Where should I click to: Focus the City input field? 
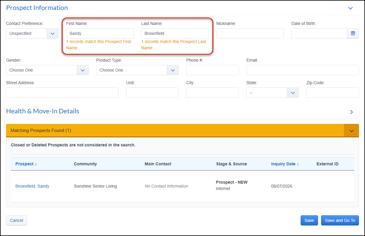tap(212, 93)
